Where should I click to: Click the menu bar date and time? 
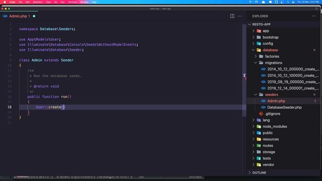(x=308, y=2)
